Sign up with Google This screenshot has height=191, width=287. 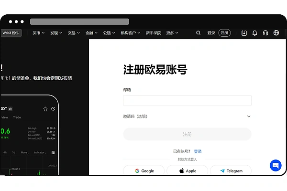[143, 171]
